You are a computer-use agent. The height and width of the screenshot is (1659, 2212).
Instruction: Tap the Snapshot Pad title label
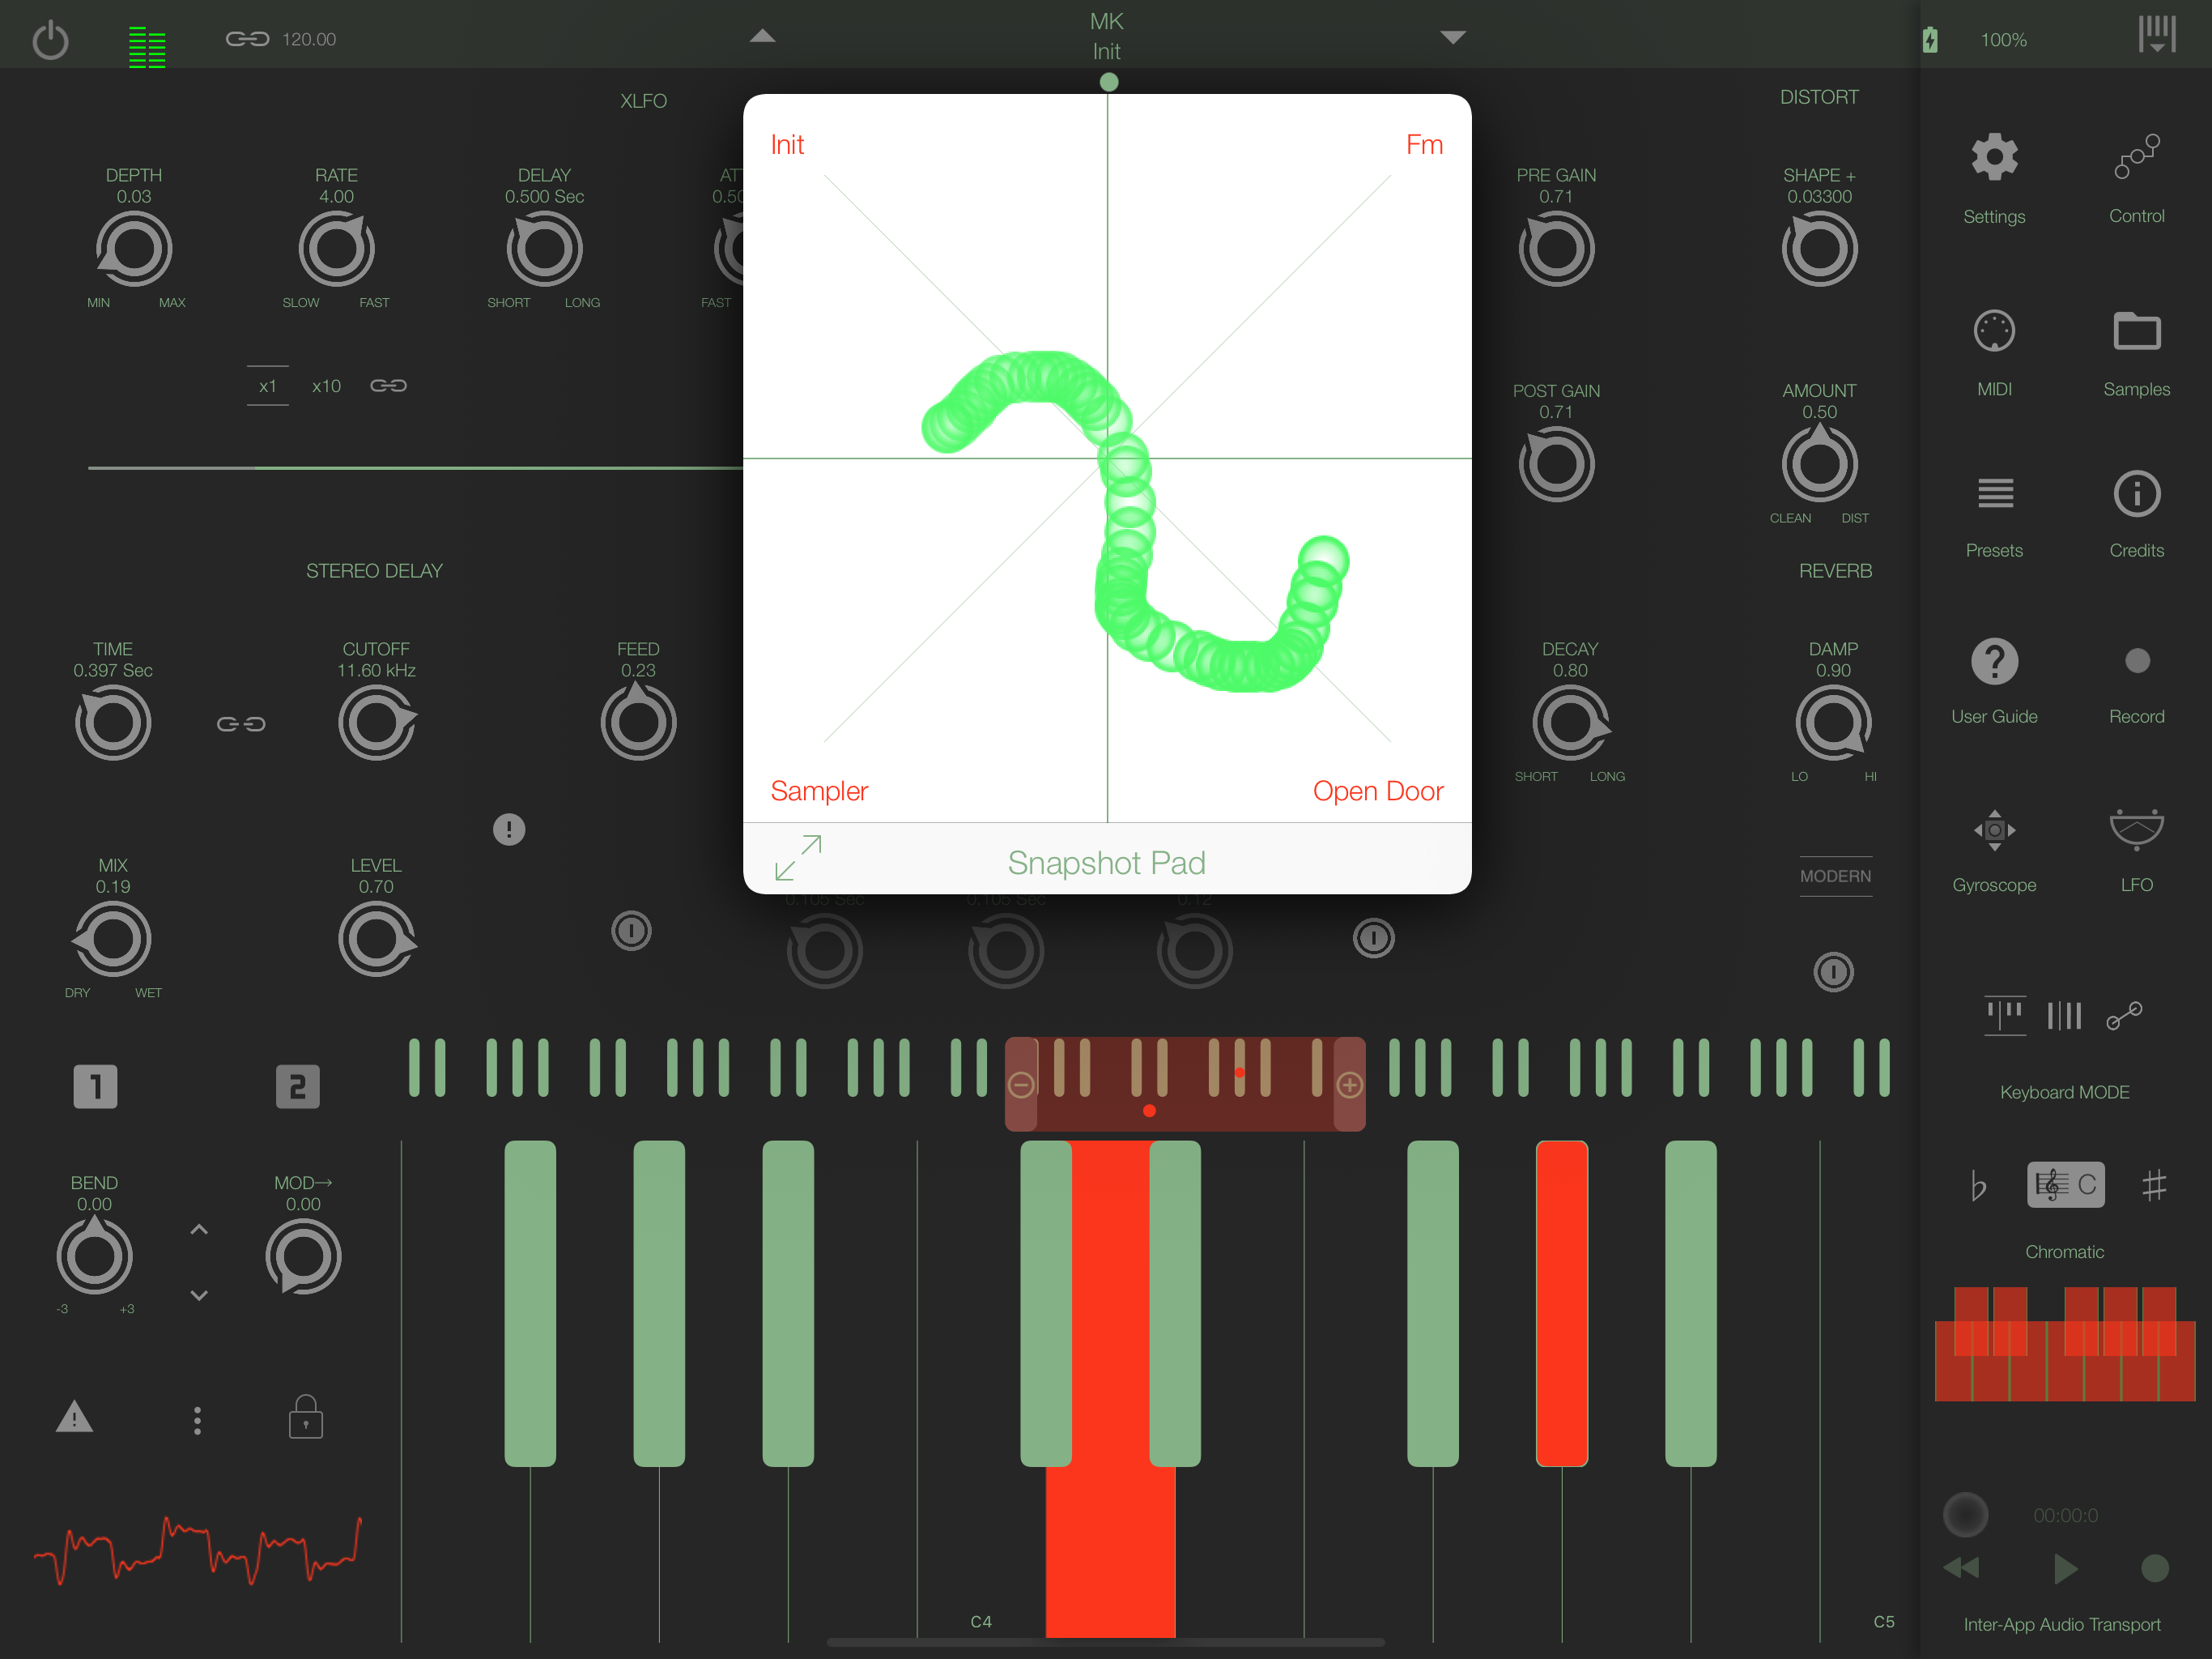pos(1106,863)
